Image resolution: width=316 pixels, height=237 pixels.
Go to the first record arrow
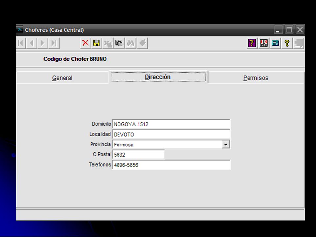[21, 43]
